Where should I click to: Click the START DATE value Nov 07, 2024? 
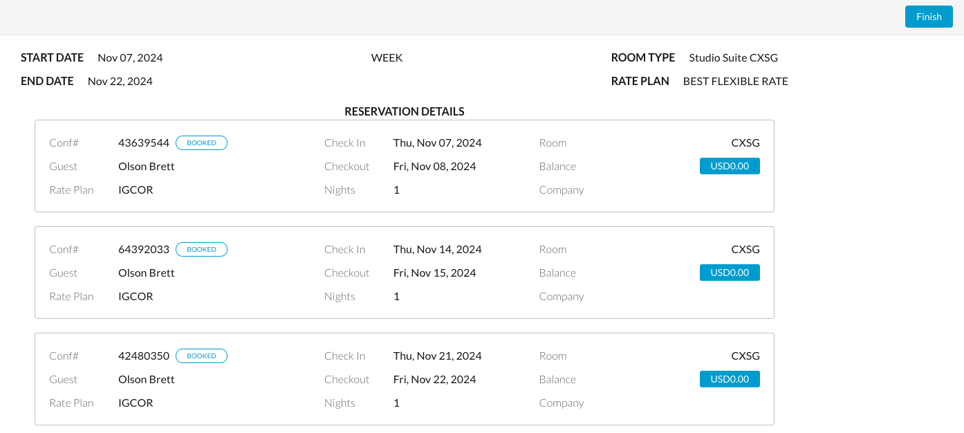tap(130, 57)
